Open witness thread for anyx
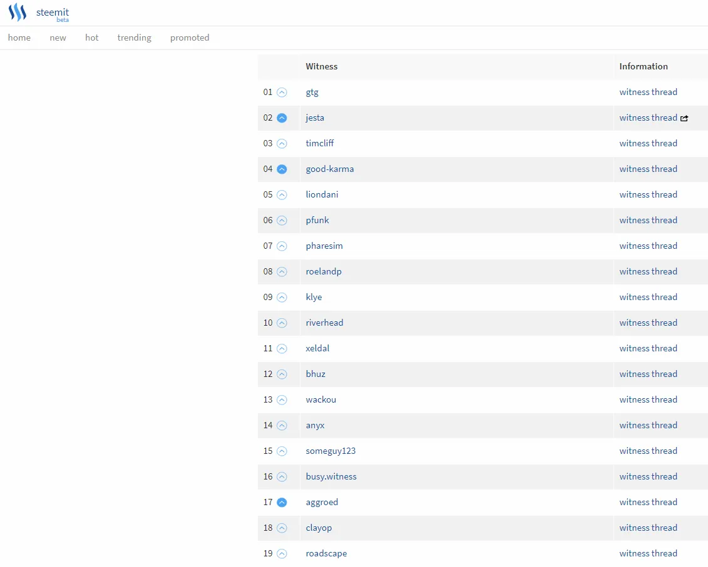 click(648, 425)
